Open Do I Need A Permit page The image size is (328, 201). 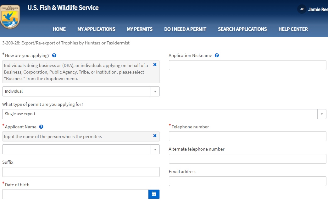click(185, 29)
